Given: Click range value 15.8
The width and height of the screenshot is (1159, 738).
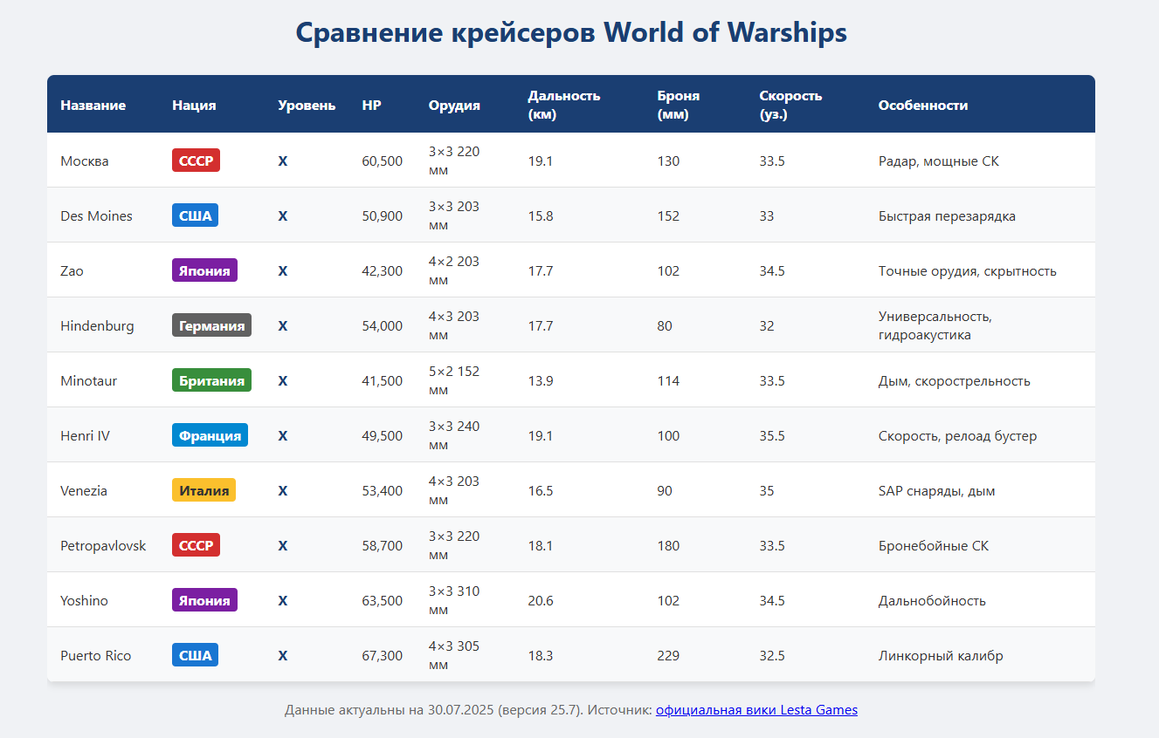Looking at the screenshot, I should click(x=541, y=215).
